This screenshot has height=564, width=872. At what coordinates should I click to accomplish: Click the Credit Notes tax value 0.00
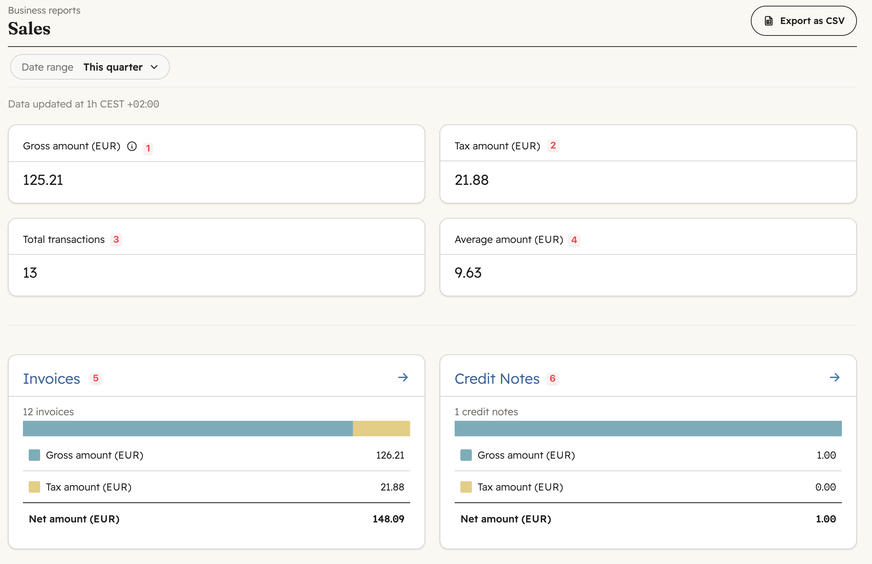[x=825, y=487]
